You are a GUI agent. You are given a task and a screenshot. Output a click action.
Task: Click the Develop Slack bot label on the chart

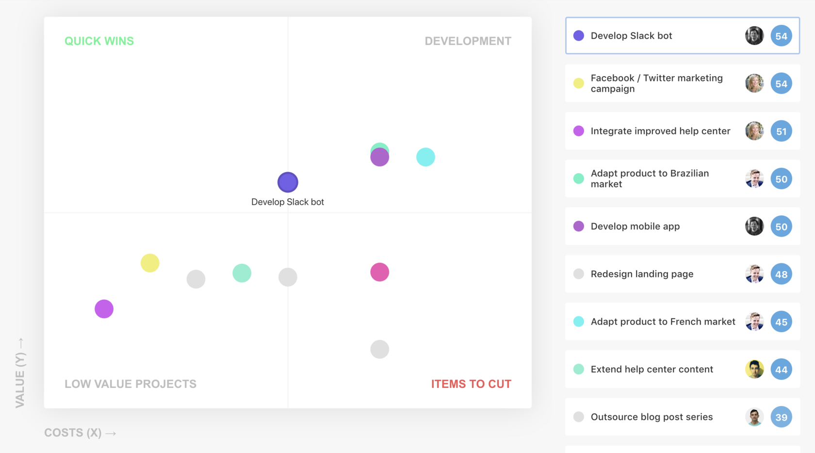(x=287, y=202)
